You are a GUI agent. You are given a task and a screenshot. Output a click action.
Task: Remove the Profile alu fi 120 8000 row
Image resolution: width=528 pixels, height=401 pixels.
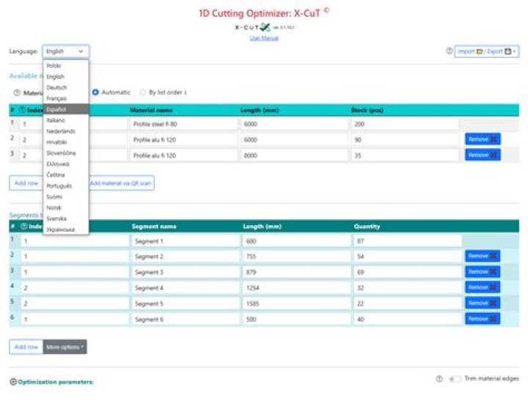click(x=483, y=155)
